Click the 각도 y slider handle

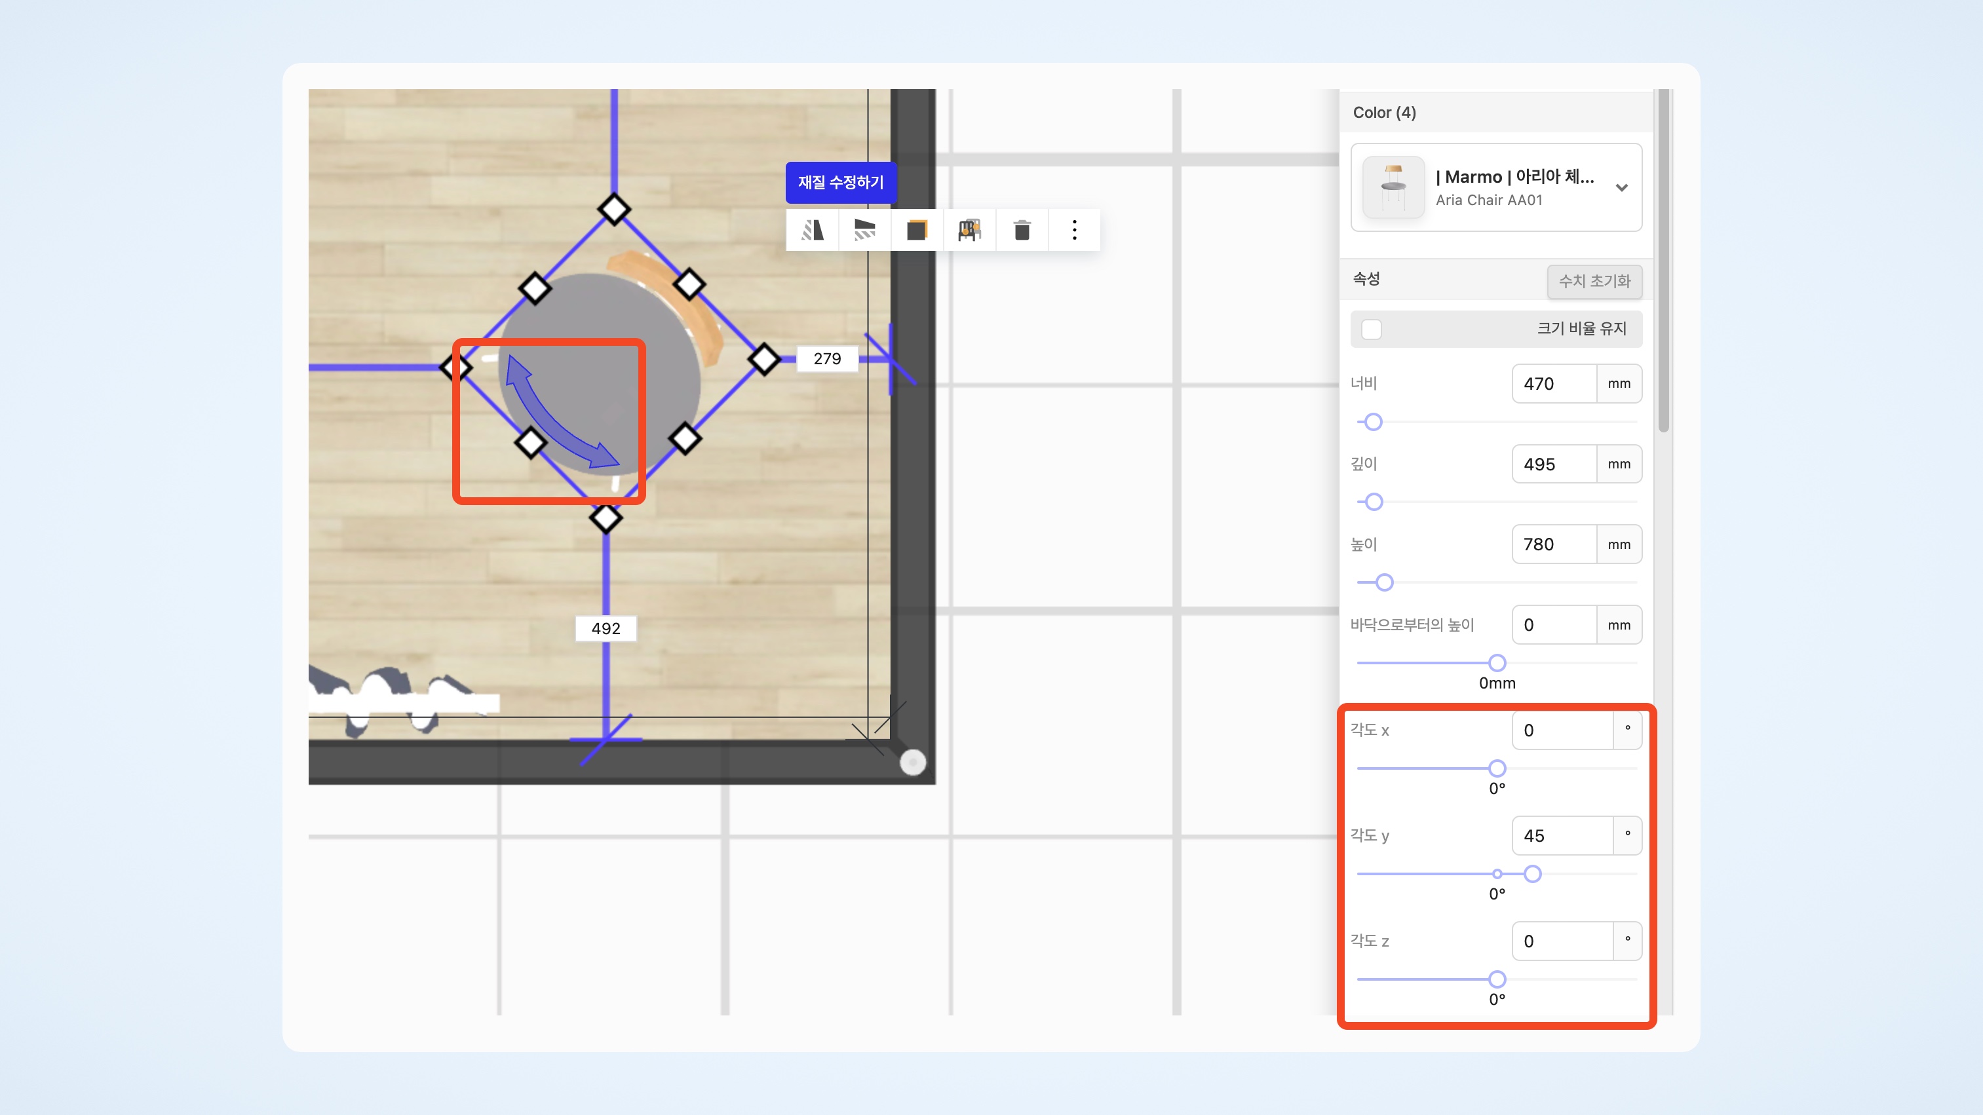pyautogui.click(x=1533, y=874)
